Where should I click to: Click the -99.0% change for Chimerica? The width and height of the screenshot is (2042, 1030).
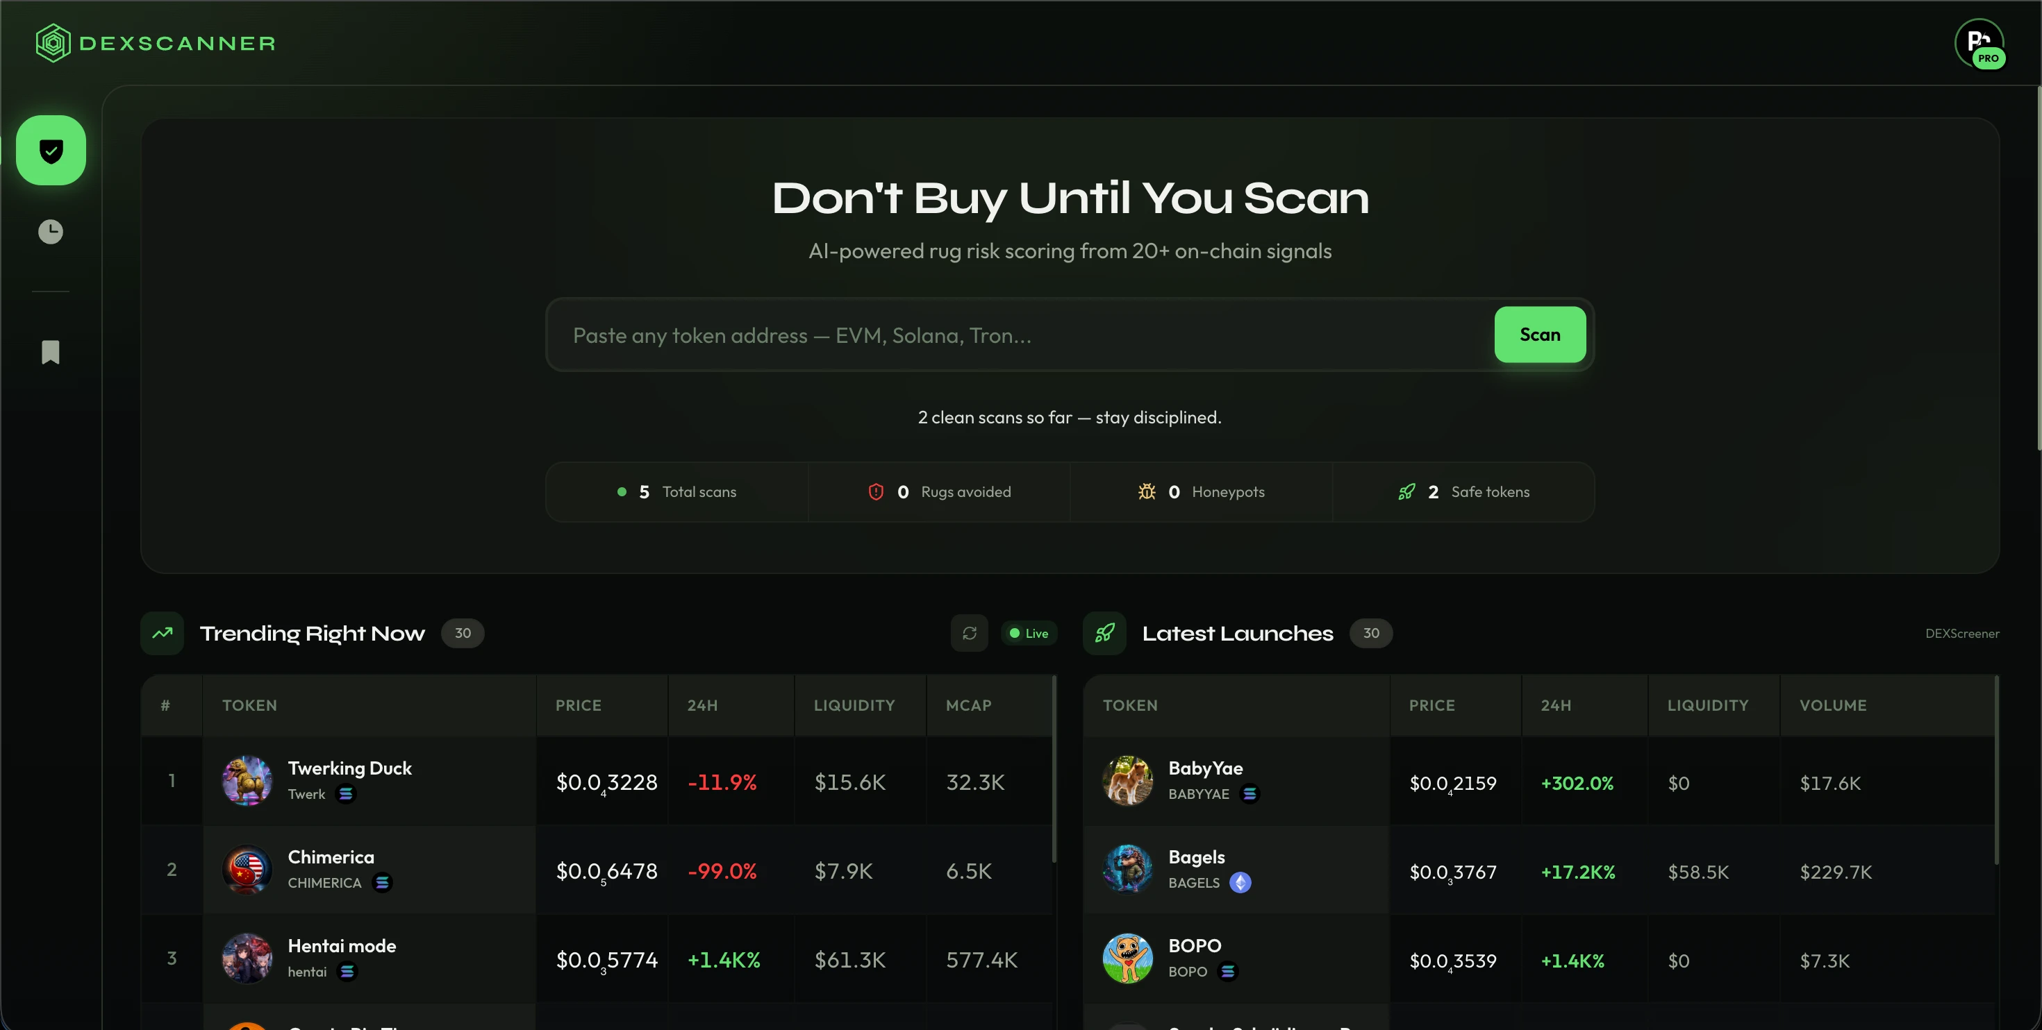[722, 871]
